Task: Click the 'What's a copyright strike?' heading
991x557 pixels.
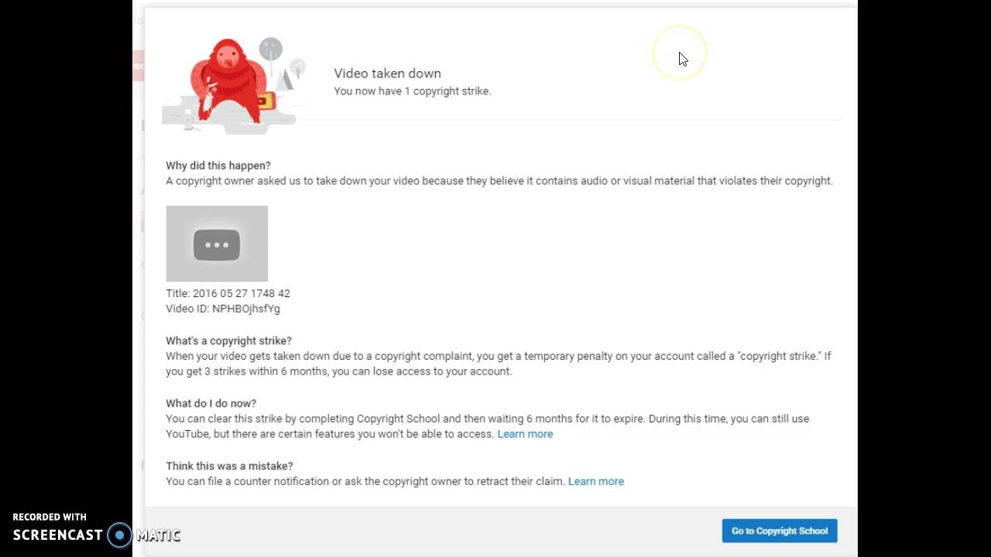Action: [228, 340]
